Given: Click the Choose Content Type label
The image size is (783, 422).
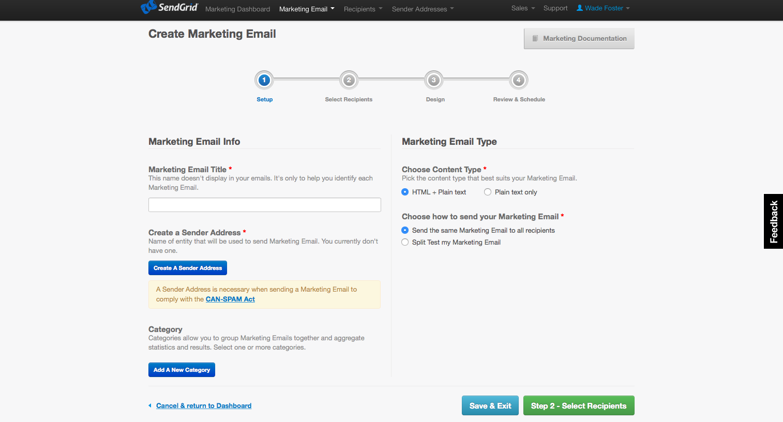Looking at the screenshot, I should click(x=442, y=169).
